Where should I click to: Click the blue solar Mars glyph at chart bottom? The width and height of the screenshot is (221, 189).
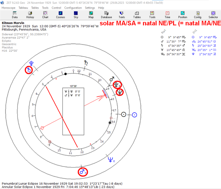coord(83,172)
